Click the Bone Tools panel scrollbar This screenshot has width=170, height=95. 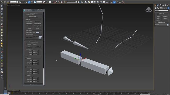coord(44,77)
